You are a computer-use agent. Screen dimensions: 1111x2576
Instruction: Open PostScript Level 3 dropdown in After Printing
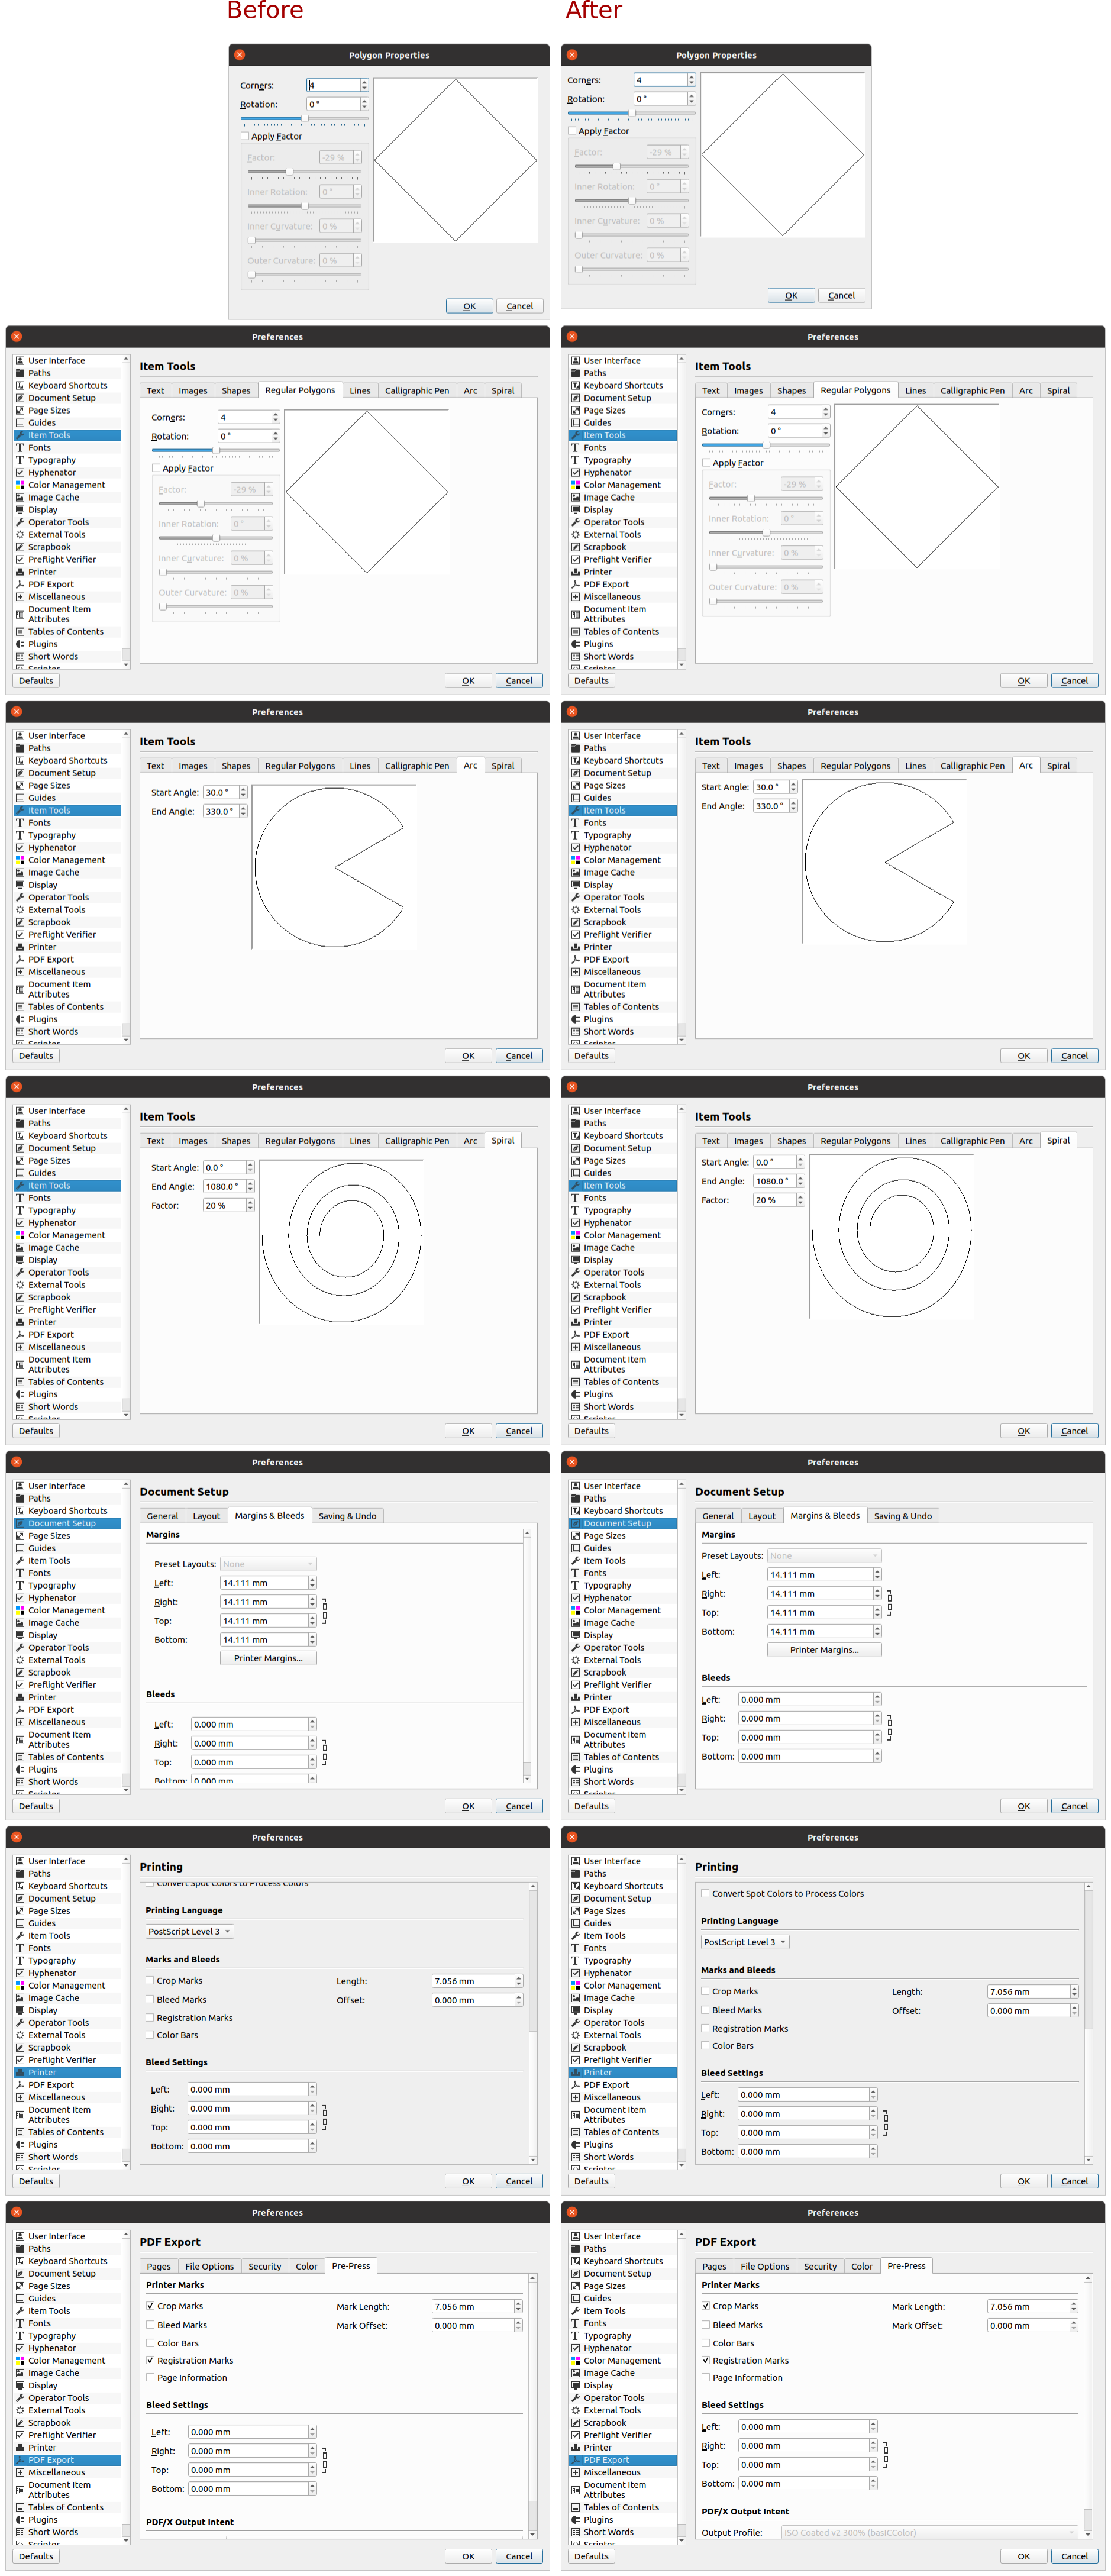[x=744, y=1942]
